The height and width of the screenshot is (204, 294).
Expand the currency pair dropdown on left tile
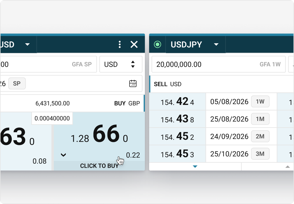tap(28, 45)
